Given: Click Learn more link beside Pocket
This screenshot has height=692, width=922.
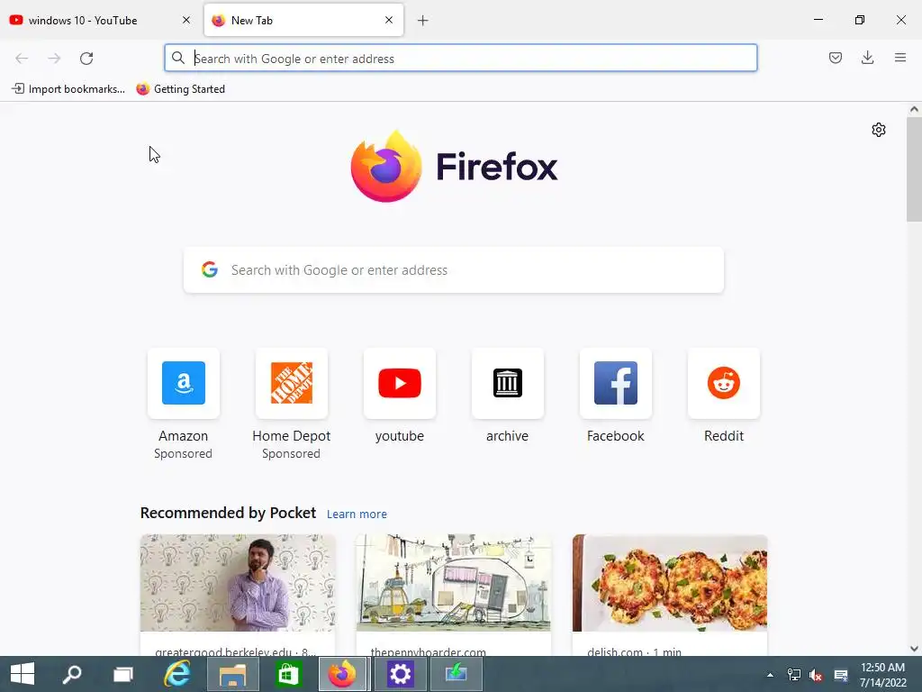Looking at the screenshot, I should [357, 514].
